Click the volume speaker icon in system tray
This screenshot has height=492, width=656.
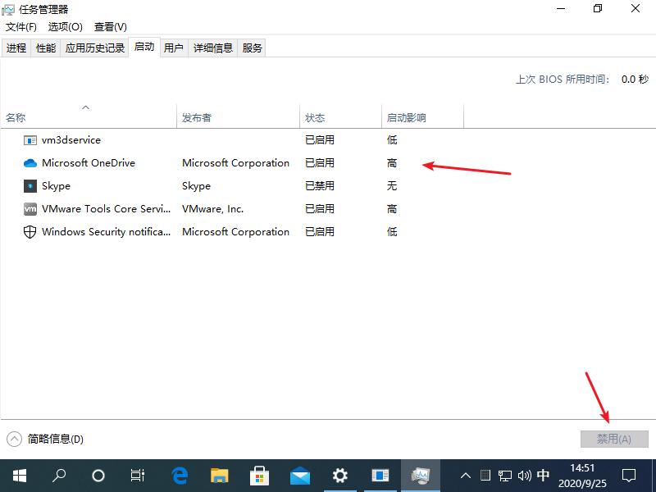coord(525,476)
